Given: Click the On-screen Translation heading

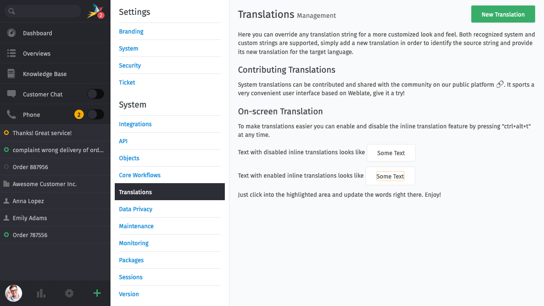Looking at the screenshot, I should pyautogui.click(x=280, y=111).
